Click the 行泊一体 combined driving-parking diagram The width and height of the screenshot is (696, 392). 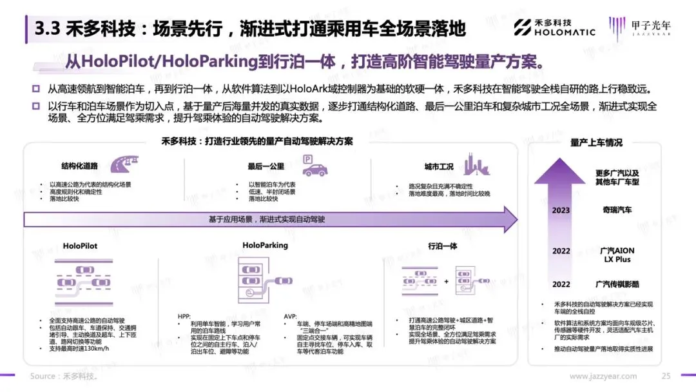click(446, 281)
